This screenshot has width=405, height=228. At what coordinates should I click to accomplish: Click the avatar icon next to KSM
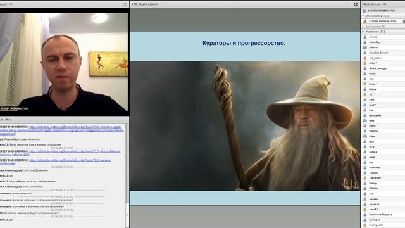[x=365, y=99]
